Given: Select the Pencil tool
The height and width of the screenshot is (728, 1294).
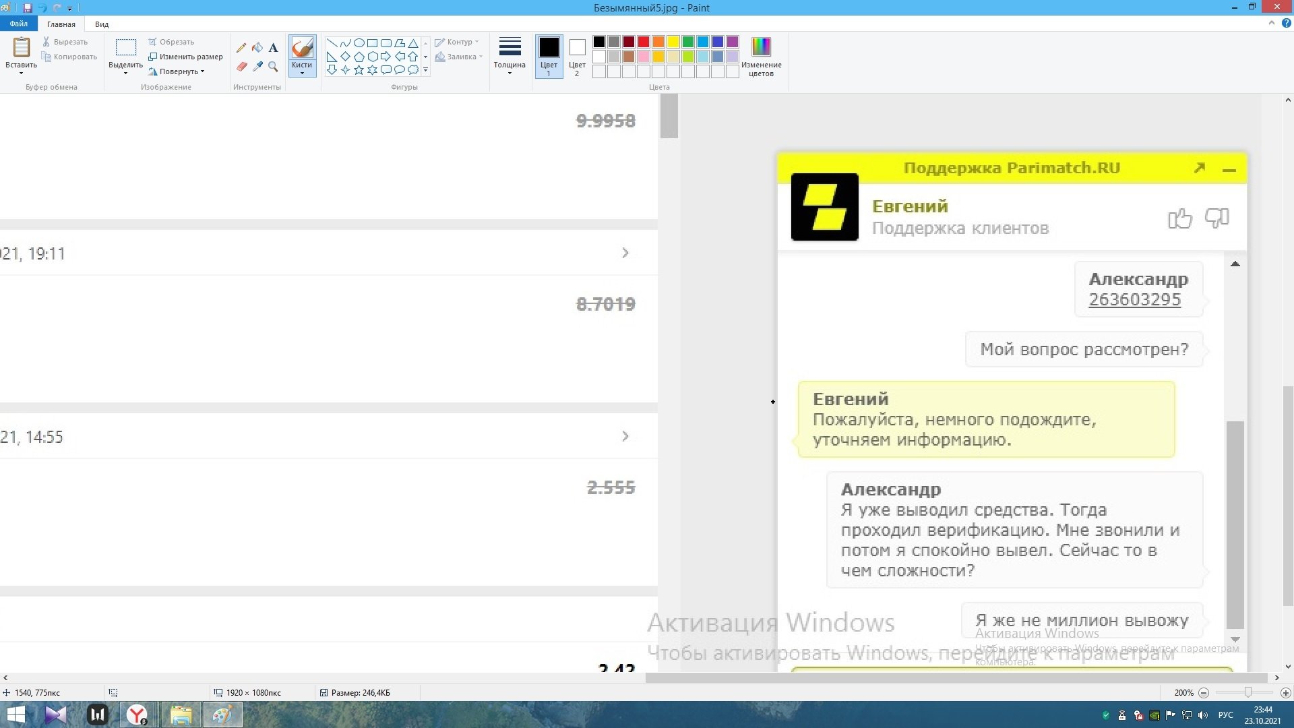Looking at the screenshot, I should pyautogui.click(x=241, y=48).
